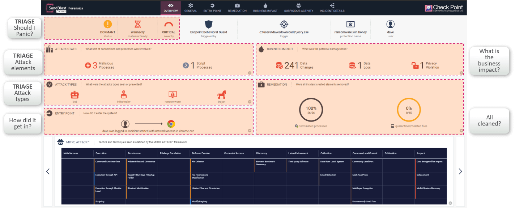Click the Third-party Software cell
This screenshot has height=208, width=515.
(302, 165)
